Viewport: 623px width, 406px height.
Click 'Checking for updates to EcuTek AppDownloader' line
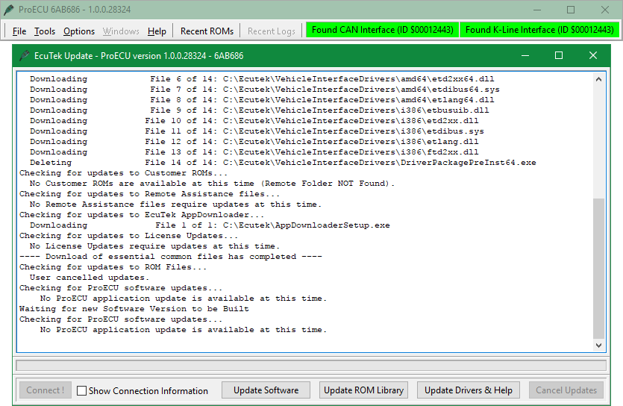[142, 215]
